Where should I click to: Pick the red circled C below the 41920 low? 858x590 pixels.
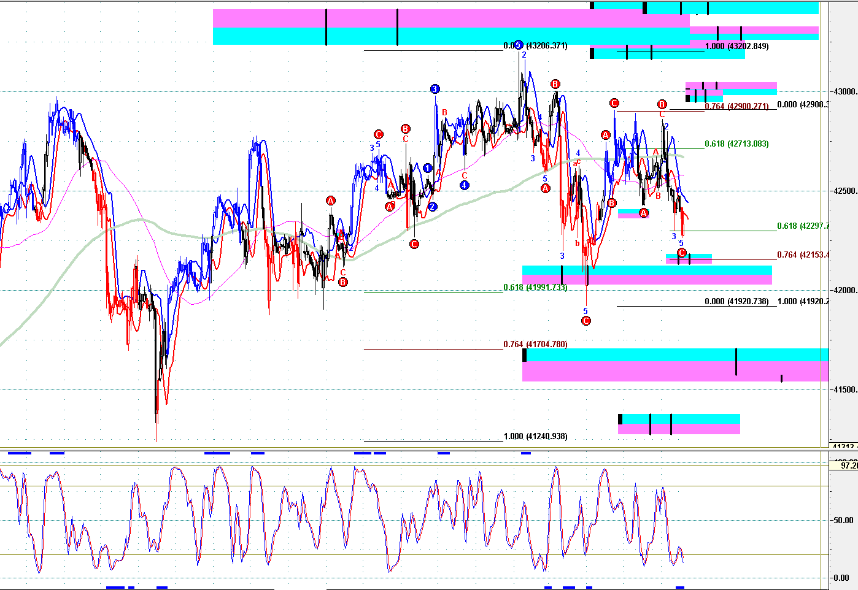(x=586, y=321)
